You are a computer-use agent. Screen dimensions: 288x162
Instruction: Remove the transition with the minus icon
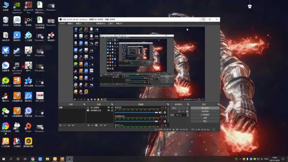(183, 111)
